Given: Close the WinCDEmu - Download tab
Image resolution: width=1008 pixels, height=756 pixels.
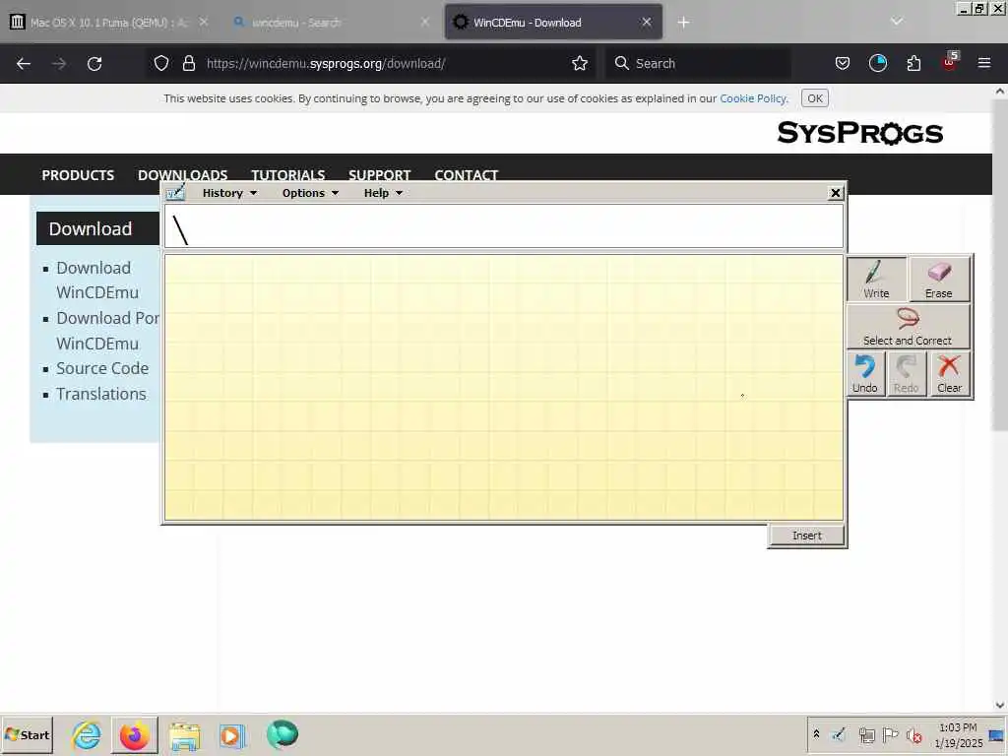Looking at the screenshot, I should tap(647, 23).
